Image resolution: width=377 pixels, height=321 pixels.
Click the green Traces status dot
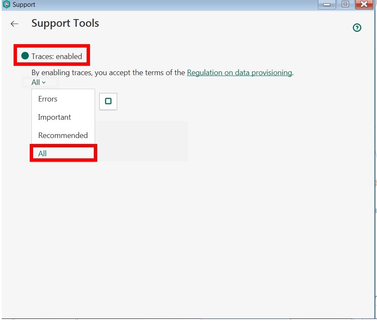point(25,56)
